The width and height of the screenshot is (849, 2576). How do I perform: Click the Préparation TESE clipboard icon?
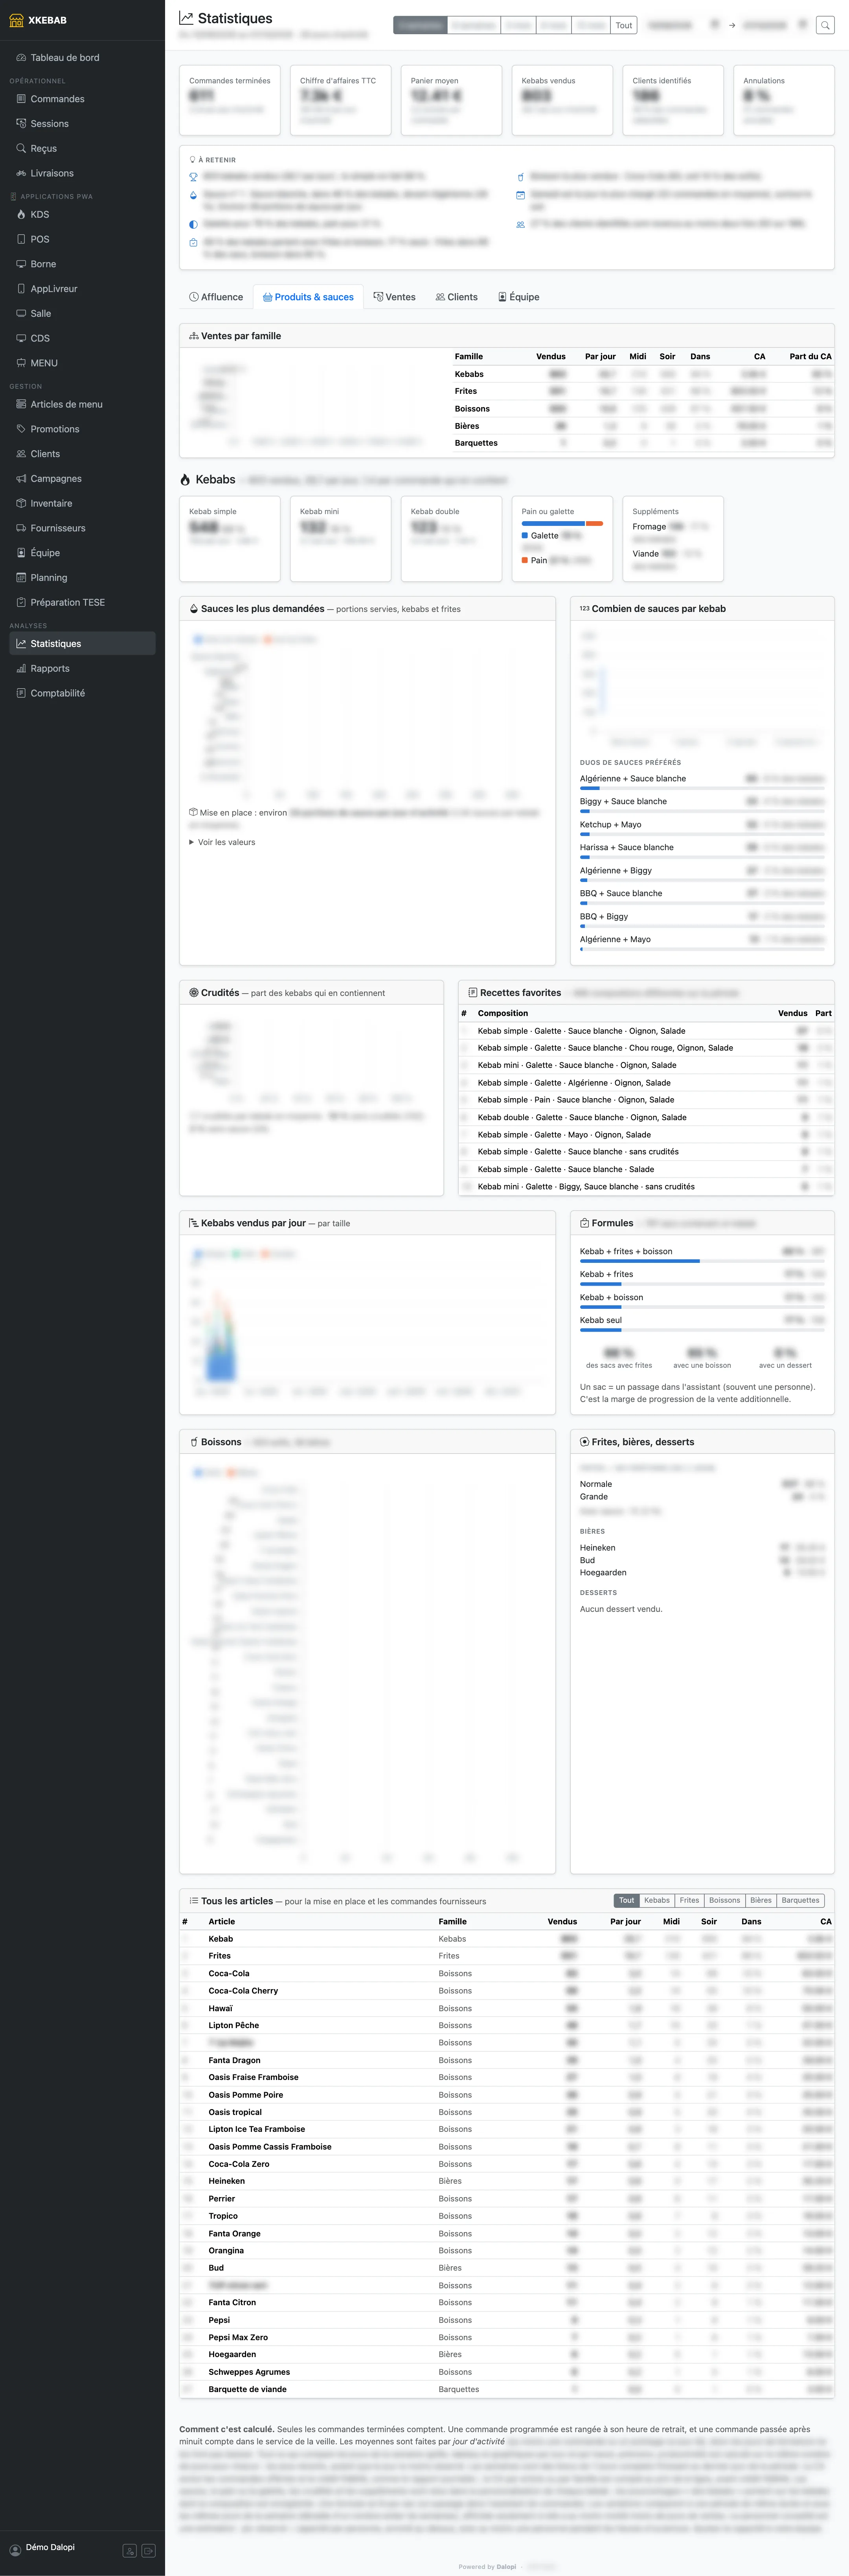click(x=21, y=602)
